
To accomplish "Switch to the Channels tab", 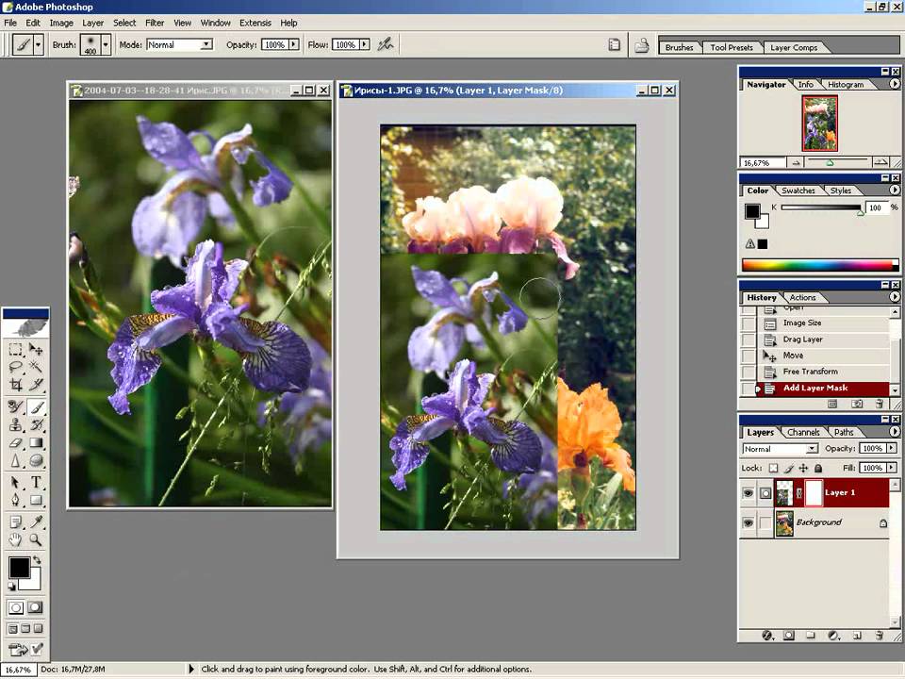I will (803, 433).
